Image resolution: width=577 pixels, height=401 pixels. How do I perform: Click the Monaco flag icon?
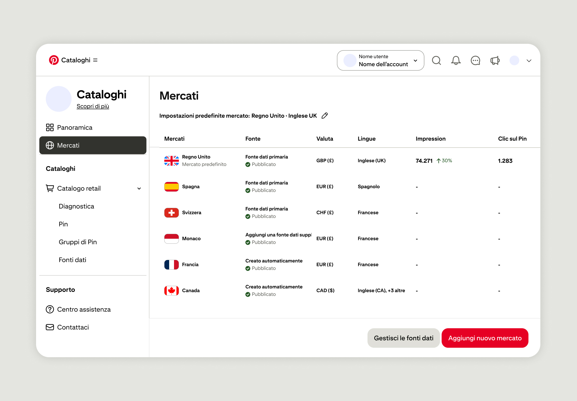point(171,239)
